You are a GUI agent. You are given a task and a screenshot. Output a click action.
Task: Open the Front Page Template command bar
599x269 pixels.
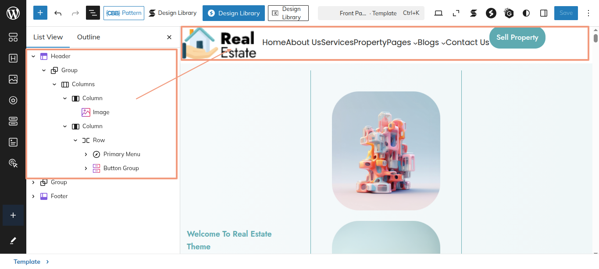[371, 13]
